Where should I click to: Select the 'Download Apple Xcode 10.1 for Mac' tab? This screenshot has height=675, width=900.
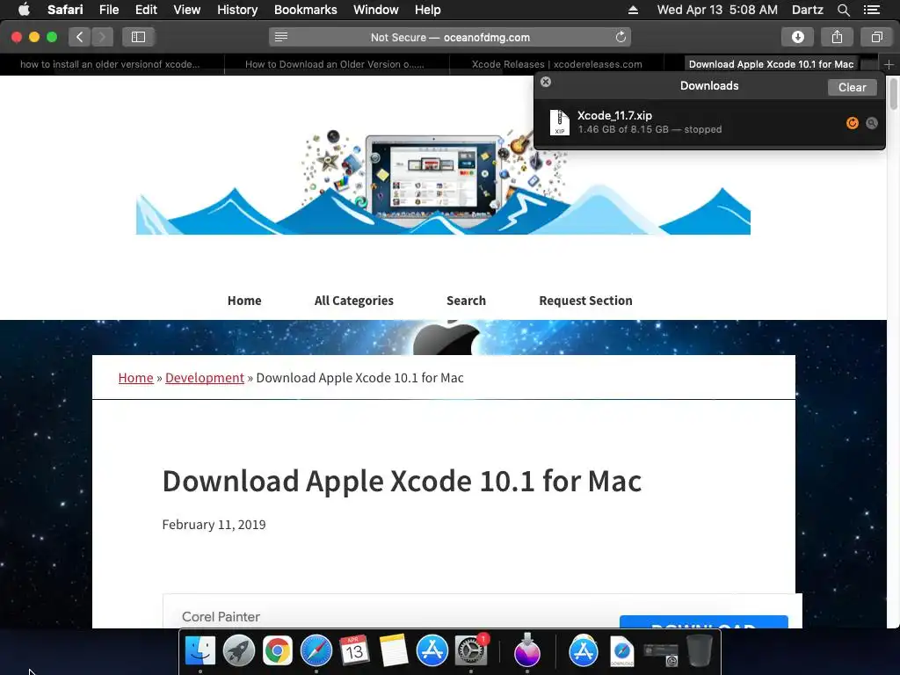click(771, 64)
